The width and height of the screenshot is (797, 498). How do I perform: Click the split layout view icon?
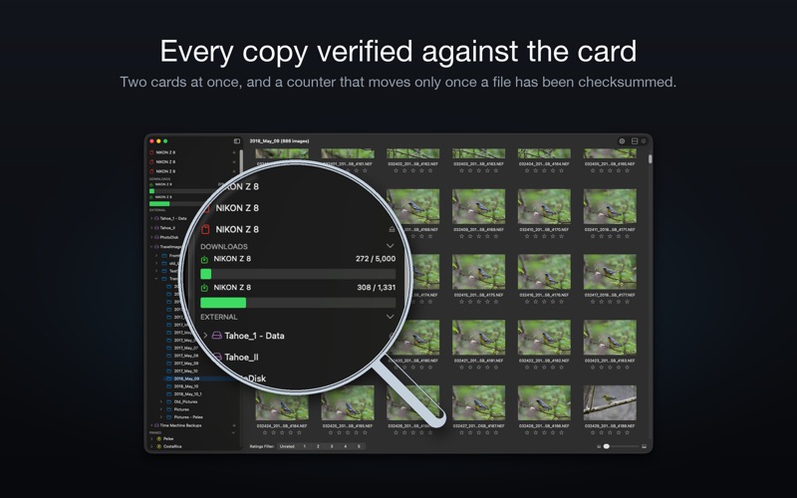pos(635,141)
